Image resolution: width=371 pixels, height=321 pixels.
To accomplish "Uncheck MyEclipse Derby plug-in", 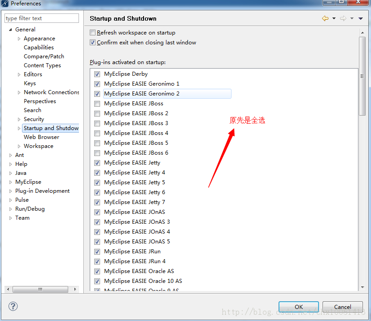I will click(x=97, y=74).
